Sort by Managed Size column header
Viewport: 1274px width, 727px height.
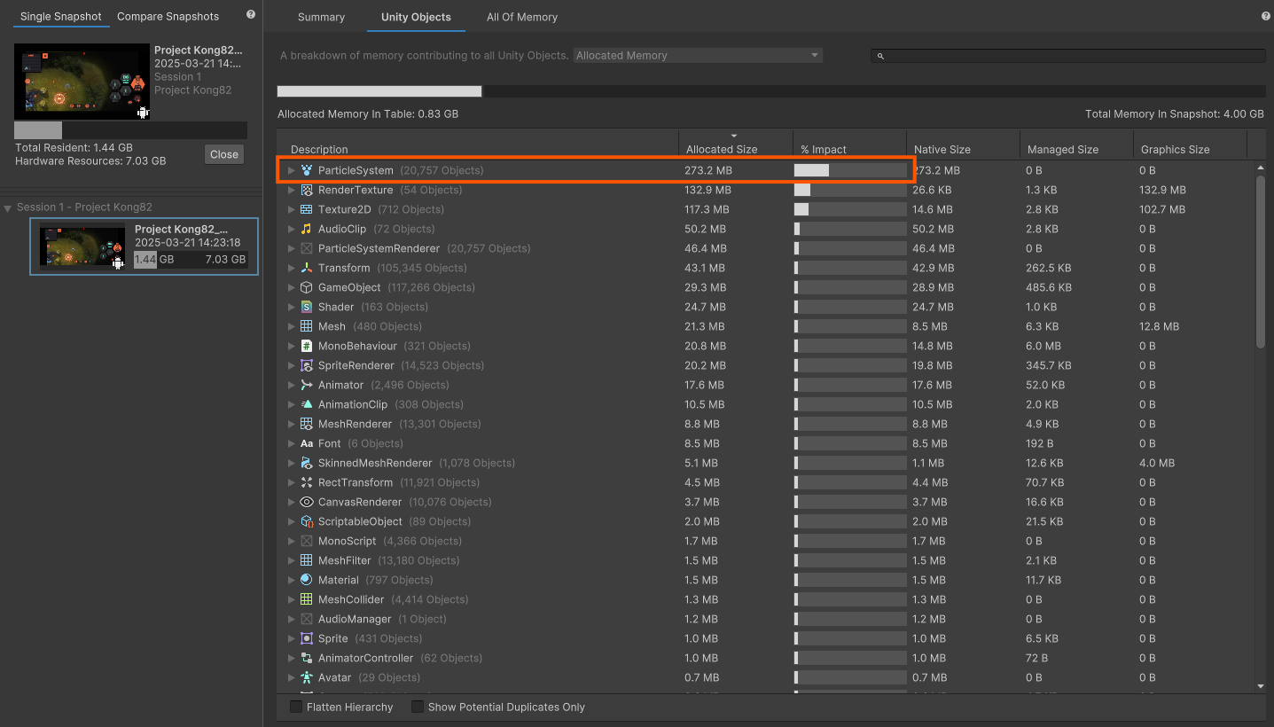pyautogui.click(x=1076, y=144)
